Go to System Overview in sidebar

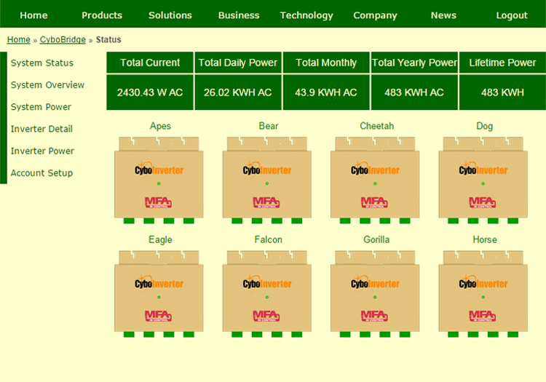pos(47,85)
